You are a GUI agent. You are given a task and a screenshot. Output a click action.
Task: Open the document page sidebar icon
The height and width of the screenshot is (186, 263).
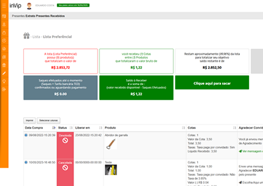coord(4,49)
